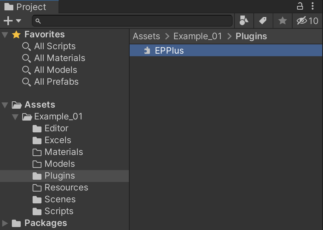This screenshot has height=230, width=323.
Task: Select the Plugins folder in tree
Action: pos(64,176)
